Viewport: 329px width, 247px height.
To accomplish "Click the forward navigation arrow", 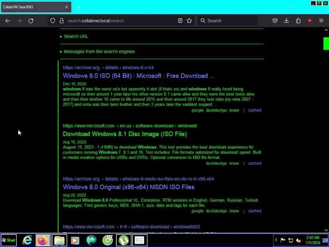I will [x=19, y=21].
